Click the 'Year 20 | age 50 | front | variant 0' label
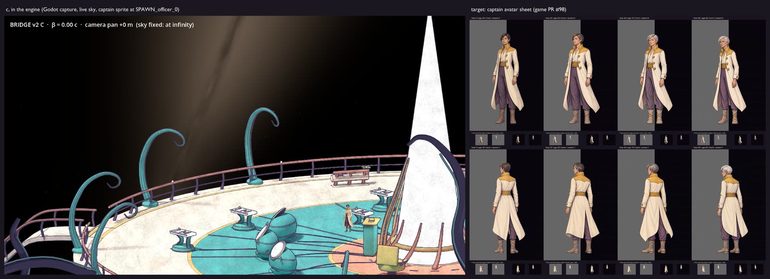This screenshot has width=770, height=279. (x=560, y=18)
